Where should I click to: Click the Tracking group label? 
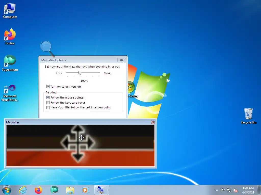[51, 92]
